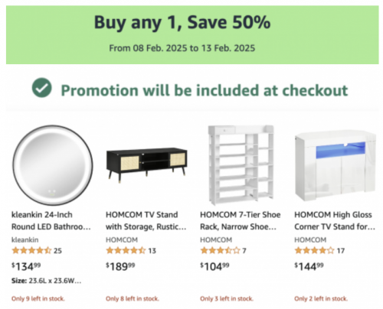
Task: Open the black TV stand product image
Action: (x=147, y=164)
